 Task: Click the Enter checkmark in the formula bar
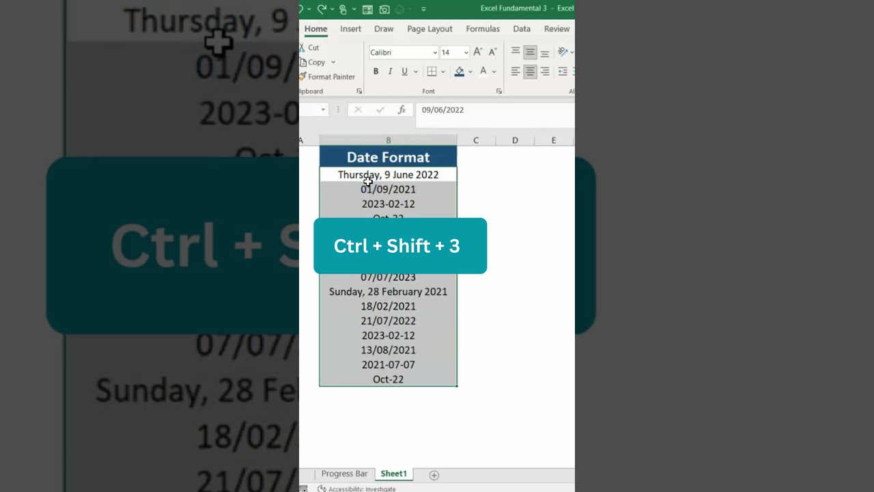click(380, 109)
